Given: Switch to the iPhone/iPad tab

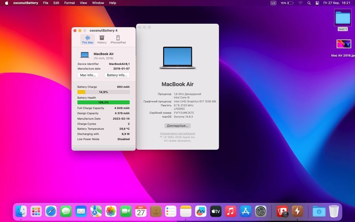Looking at the screenshot, I should click(118, 40).
